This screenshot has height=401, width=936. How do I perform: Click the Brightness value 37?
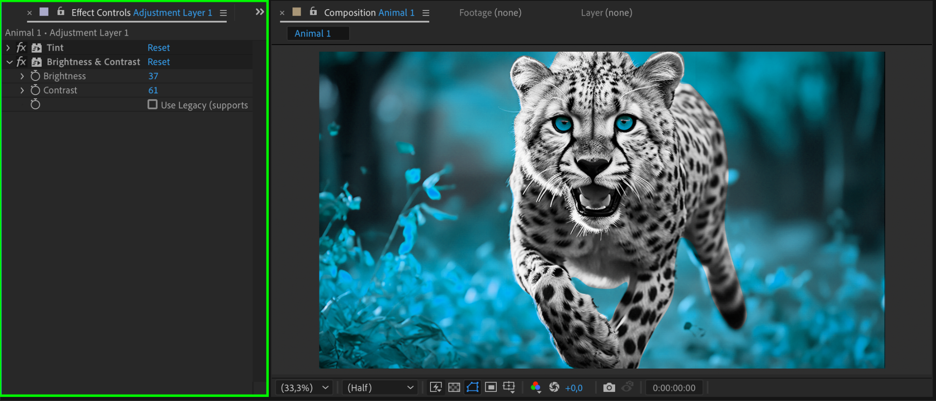point(153,76)
